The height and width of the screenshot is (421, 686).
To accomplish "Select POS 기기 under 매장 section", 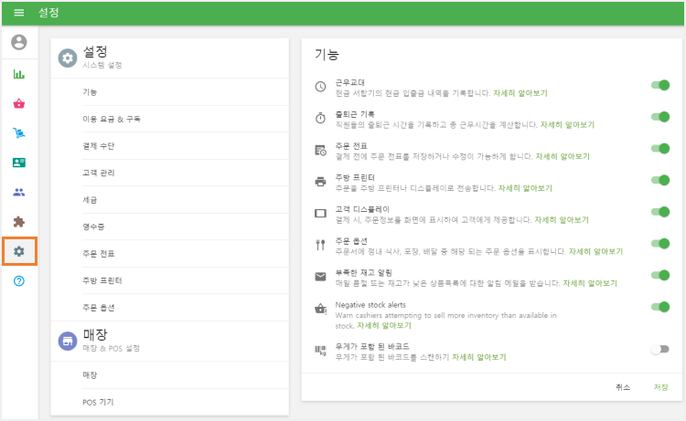I will click(x=98, y=402).
